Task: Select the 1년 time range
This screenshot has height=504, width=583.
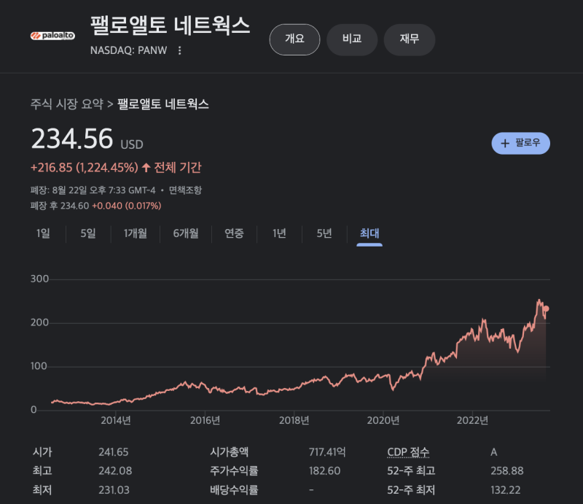Action: click(278, 233)
